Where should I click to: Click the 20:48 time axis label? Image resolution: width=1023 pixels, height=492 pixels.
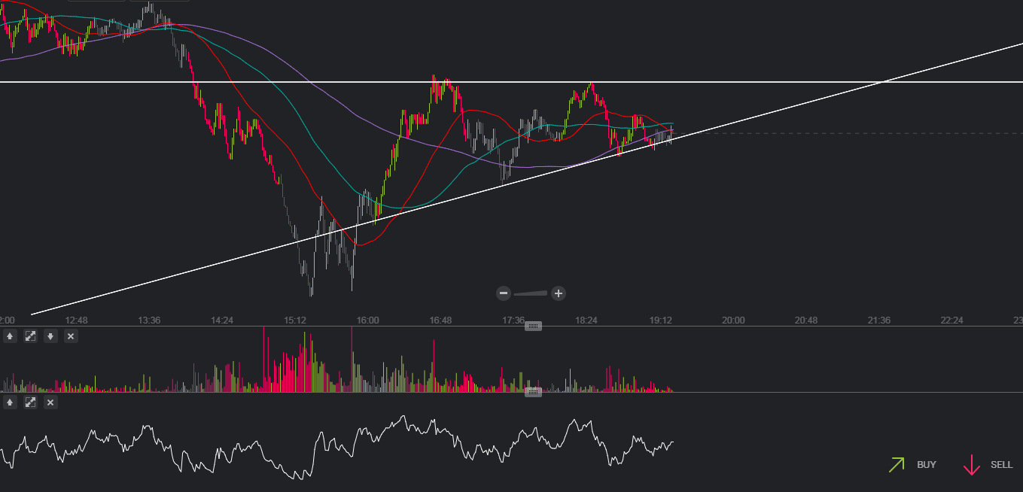point(806,320)
